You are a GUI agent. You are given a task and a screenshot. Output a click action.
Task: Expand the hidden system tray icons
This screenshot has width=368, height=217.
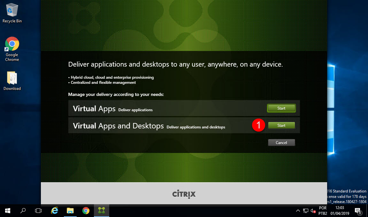coord(298,211)
